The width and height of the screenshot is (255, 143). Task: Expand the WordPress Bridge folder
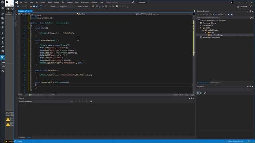tap(205, 35)
